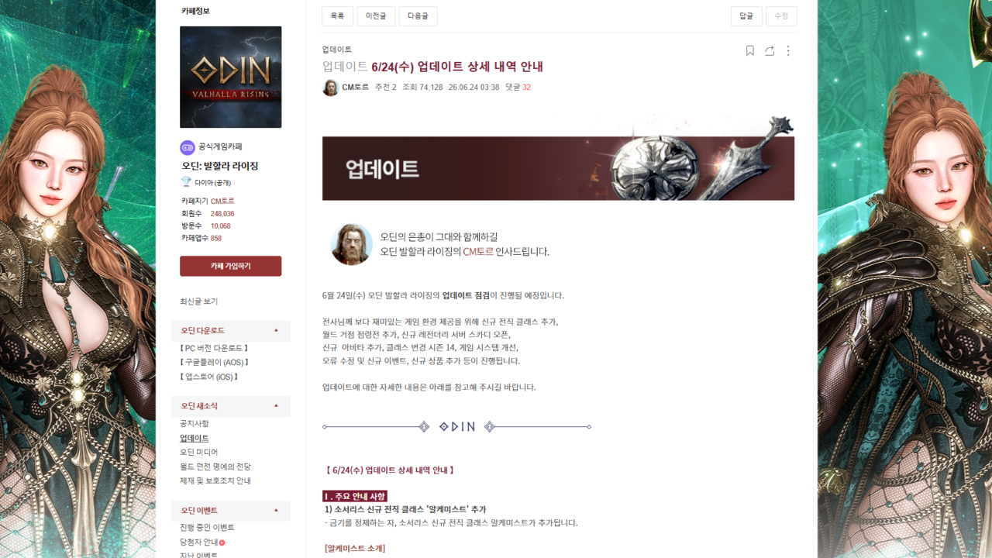Click the 업데이트 category label above the title
Image resolution: width=992 pixels, height=558 pixels.
tap(336, 50)
